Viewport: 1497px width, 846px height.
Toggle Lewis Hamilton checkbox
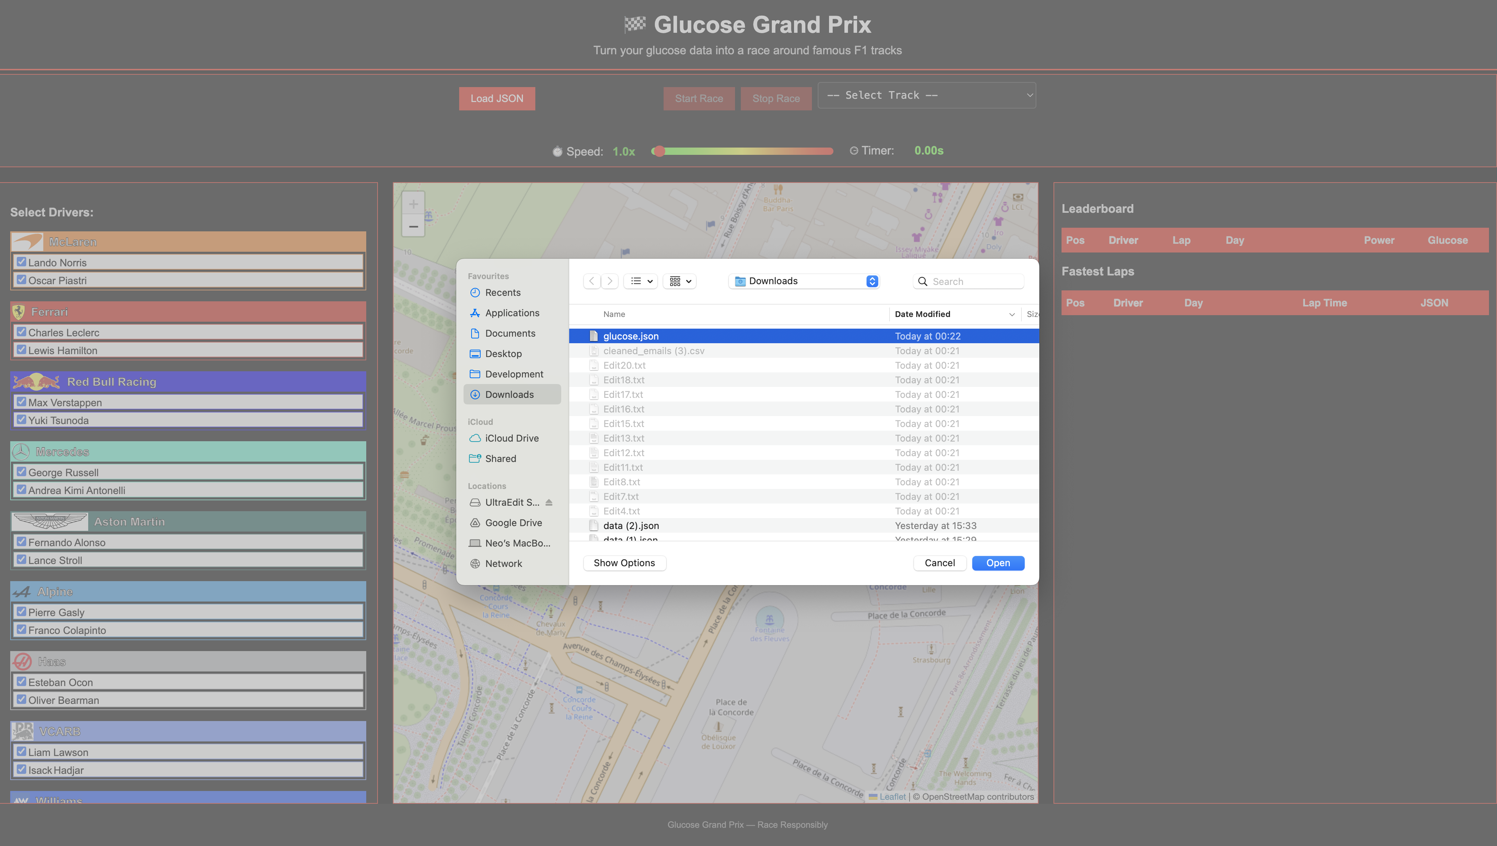[22, 350]
